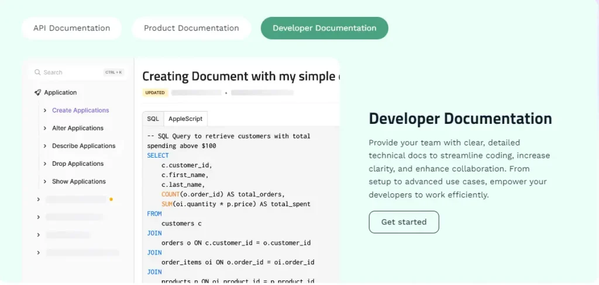Open the Create Applications link
Viewport: 599px width, 285px height.
pos(81,110)
